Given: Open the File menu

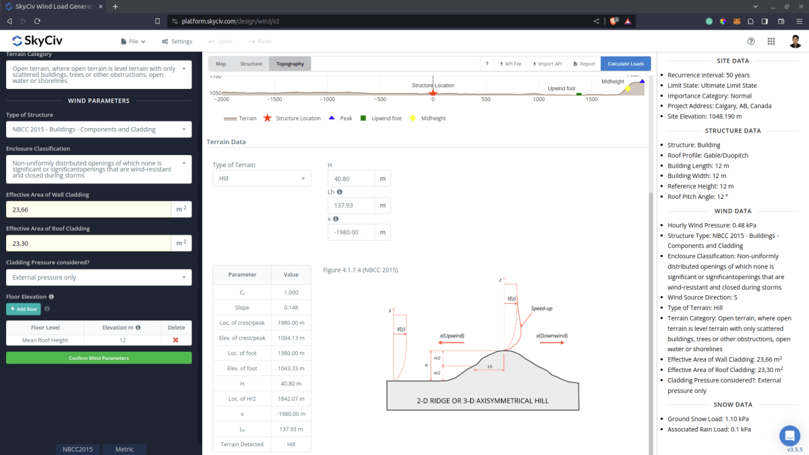Looking at the screenshot, I should pos(133,41).
